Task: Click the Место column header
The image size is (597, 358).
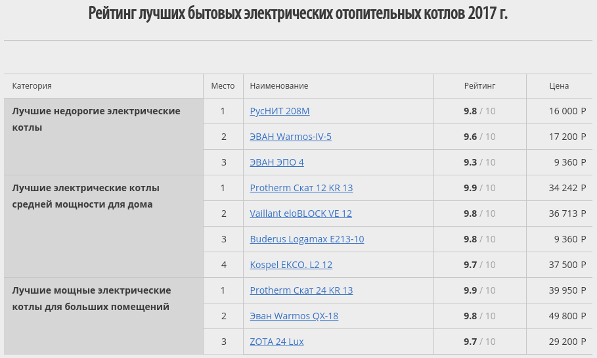Action: [x=223, y=85]
